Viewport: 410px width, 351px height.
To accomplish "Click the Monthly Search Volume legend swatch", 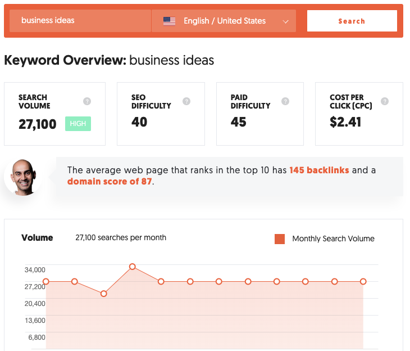I will [x=280, y=239].
